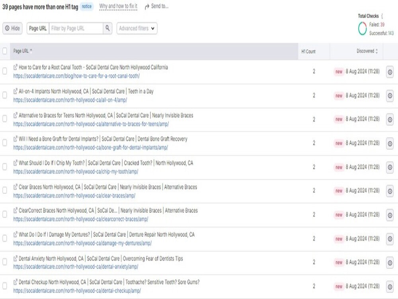Click hide-issue eye icon for root-canal-tooth row
The width and height of the screenshot is (398, 299).
click(390, 72)
